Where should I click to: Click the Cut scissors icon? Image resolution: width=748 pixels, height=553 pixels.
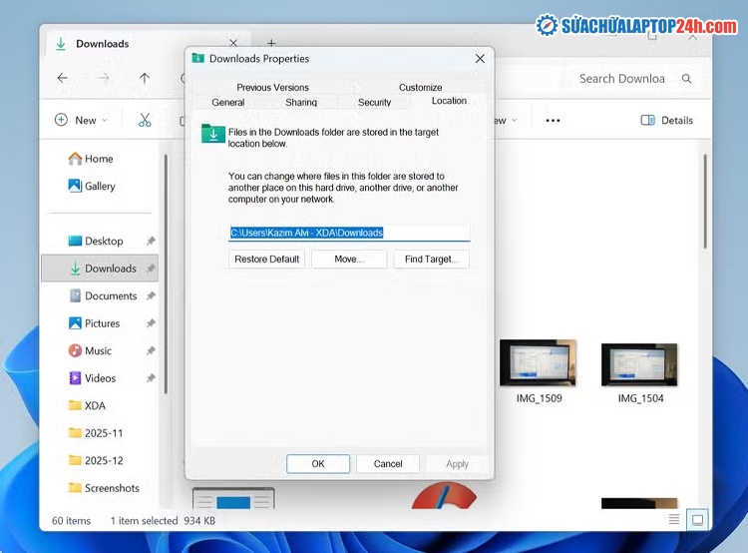tap(145, 120)
